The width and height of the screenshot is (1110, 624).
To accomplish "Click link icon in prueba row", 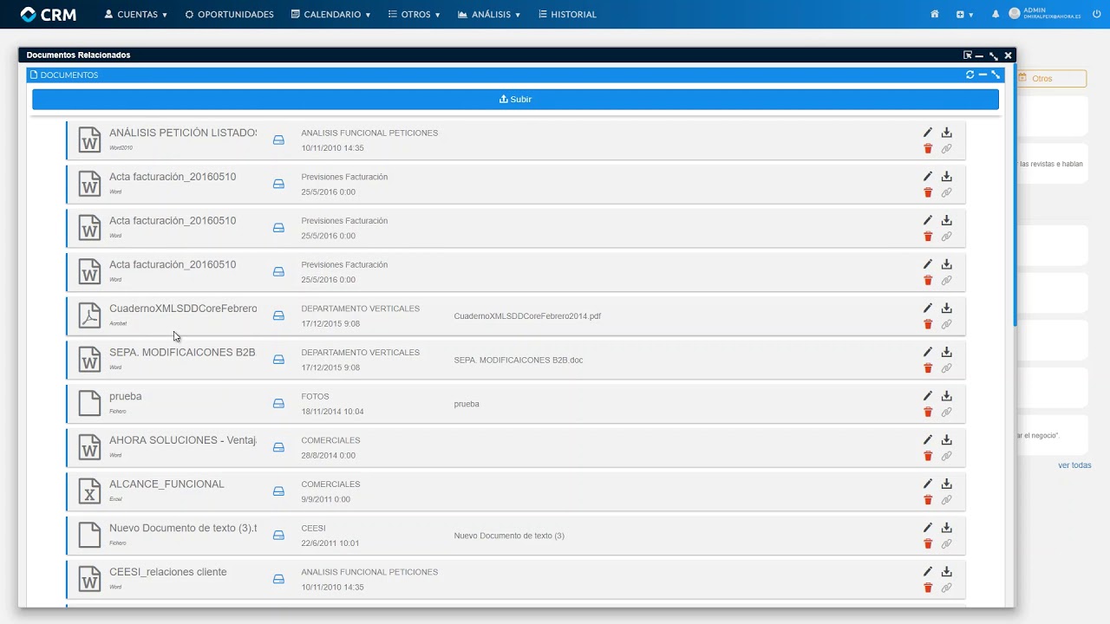I will [947, 413].
